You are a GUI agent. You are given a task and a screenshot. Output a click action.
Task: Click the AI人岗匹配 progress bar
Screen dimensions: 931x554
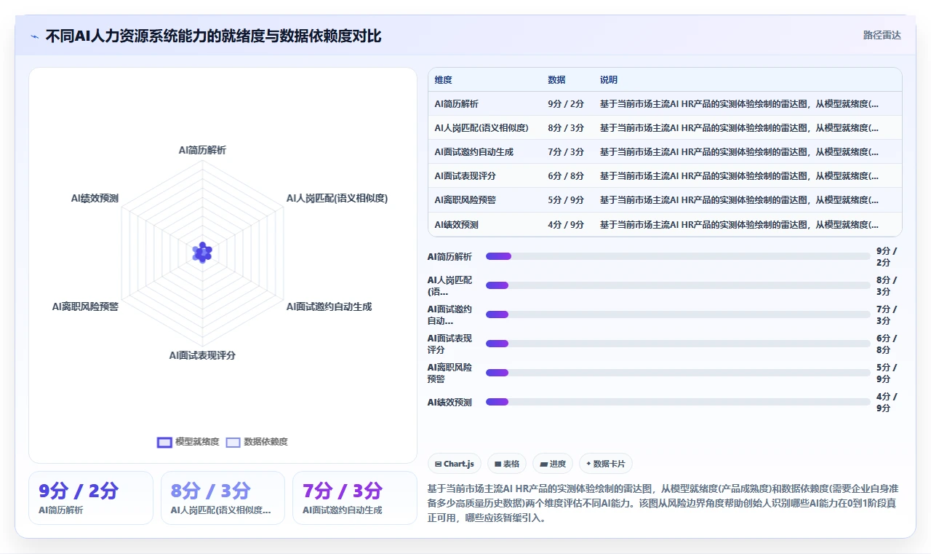point(678,285)
